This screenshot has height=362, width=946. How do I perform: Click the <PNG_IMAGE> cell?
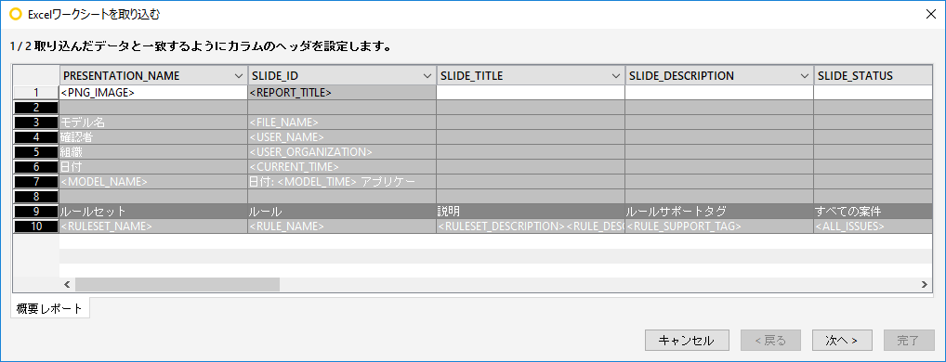[153, 93]
